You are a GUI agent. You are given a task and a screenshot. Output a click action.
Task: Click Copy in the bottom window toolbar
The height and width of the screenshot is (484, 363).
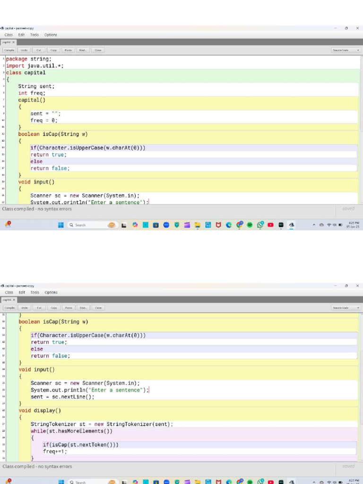(54, 308)
